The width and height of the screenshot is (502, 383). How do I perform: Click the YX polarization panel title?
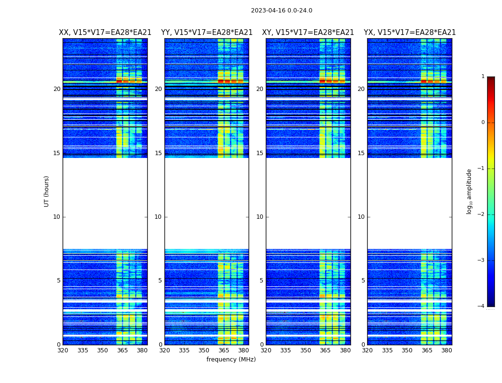(409, 33)
